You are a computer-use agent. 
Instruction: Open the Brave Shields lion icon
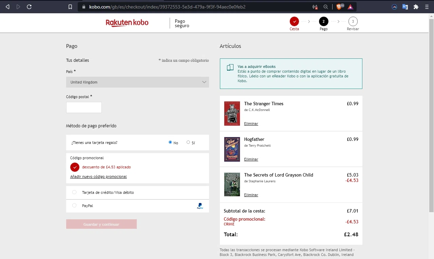[x=339, y=7]
